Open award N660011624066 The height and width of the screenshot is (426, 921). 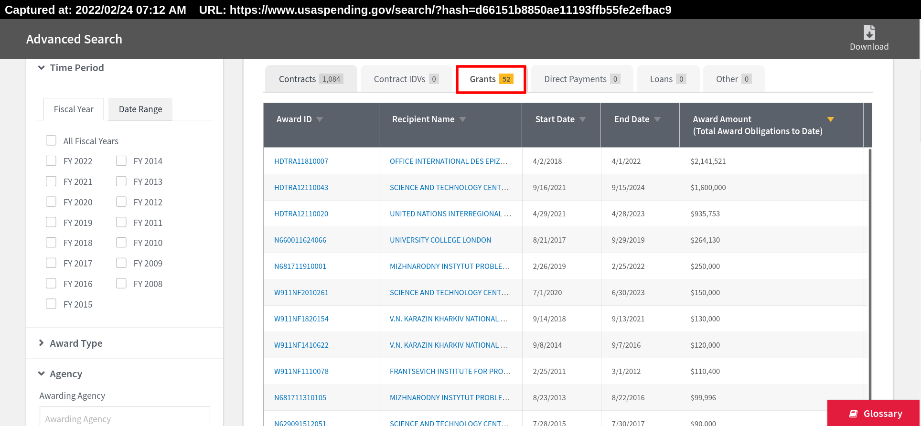[x=300, y=240]
